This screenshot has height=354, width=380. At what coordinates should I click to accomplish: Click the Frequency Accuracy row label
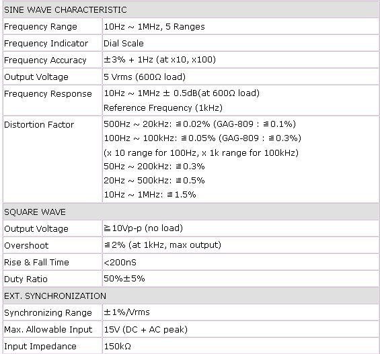45,60
